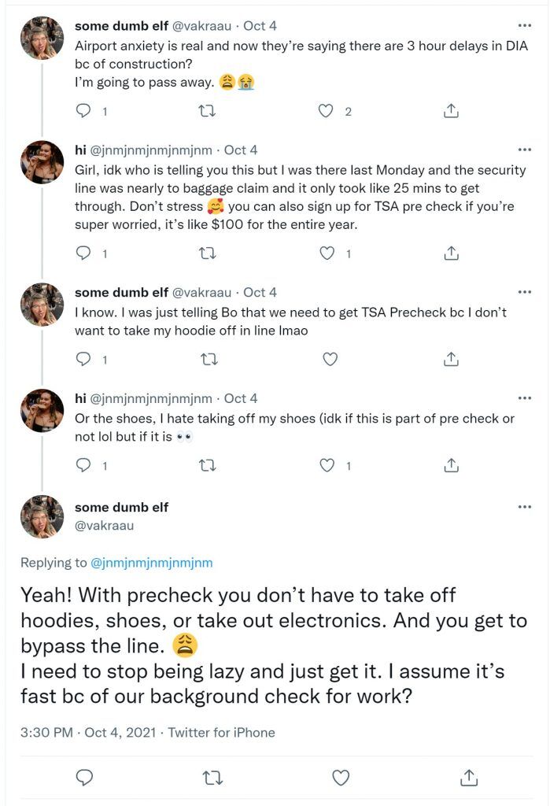This screenshot has width=550, height=806.
Task: Share the main tweet from the bottom action bar
Action: [x=468, y=777]
